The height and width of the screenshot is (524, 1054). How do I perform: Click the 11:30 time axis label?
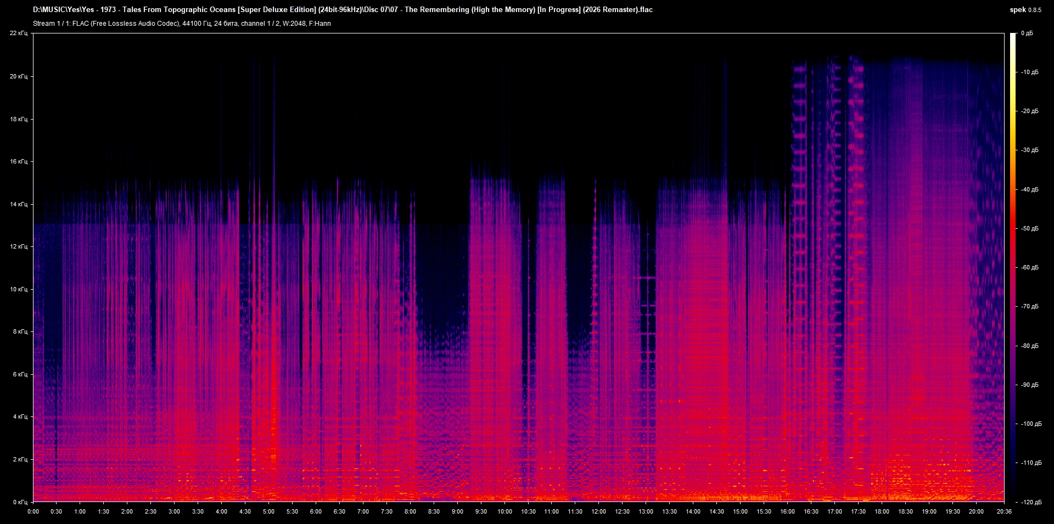point(575,511)
